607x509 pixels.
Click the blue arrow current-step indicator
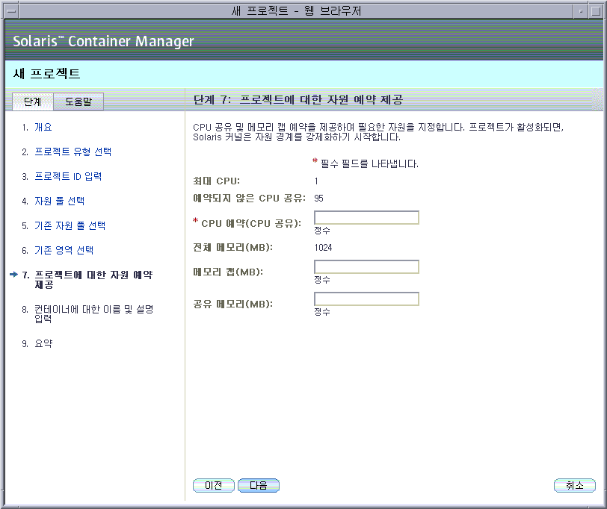pos(14,275)
